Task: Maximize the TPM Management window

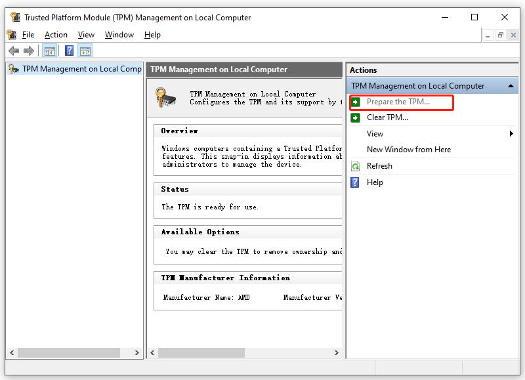Action: click(474, 18)
